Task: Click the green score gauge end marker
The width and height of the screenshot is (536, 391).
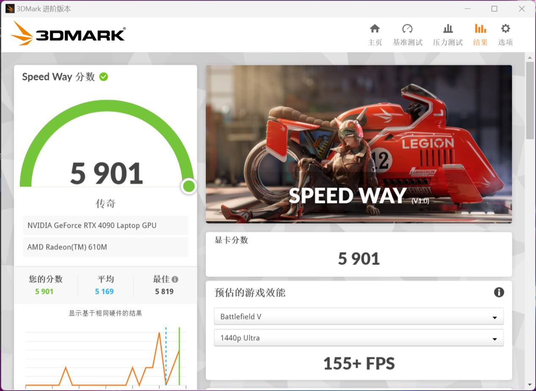Action: [x=189, y=186]
